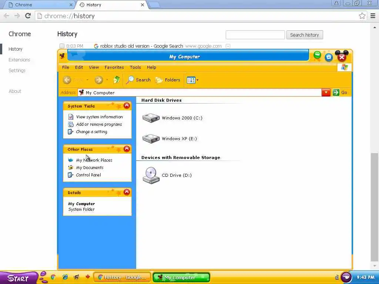
Task: Click the Chrome user profile icon
Action: tap(336, 3)
